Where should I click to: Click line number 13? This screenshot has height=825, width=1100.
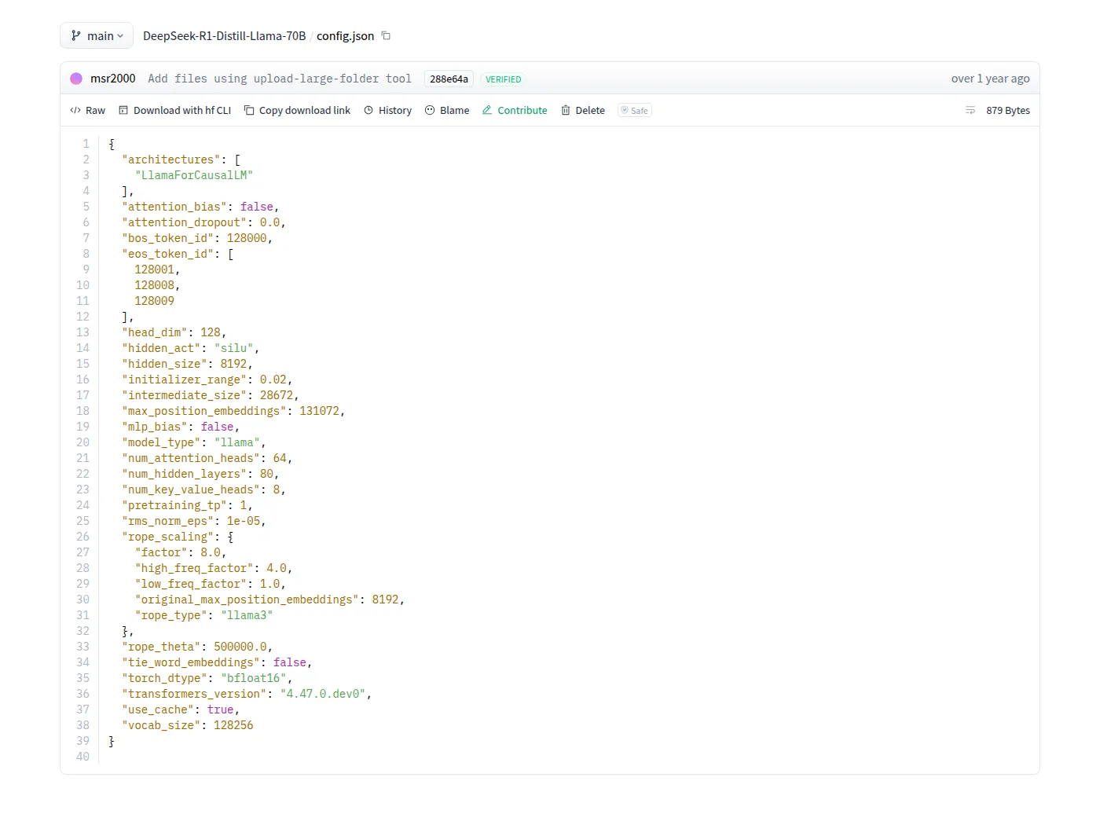click(83, 332)
